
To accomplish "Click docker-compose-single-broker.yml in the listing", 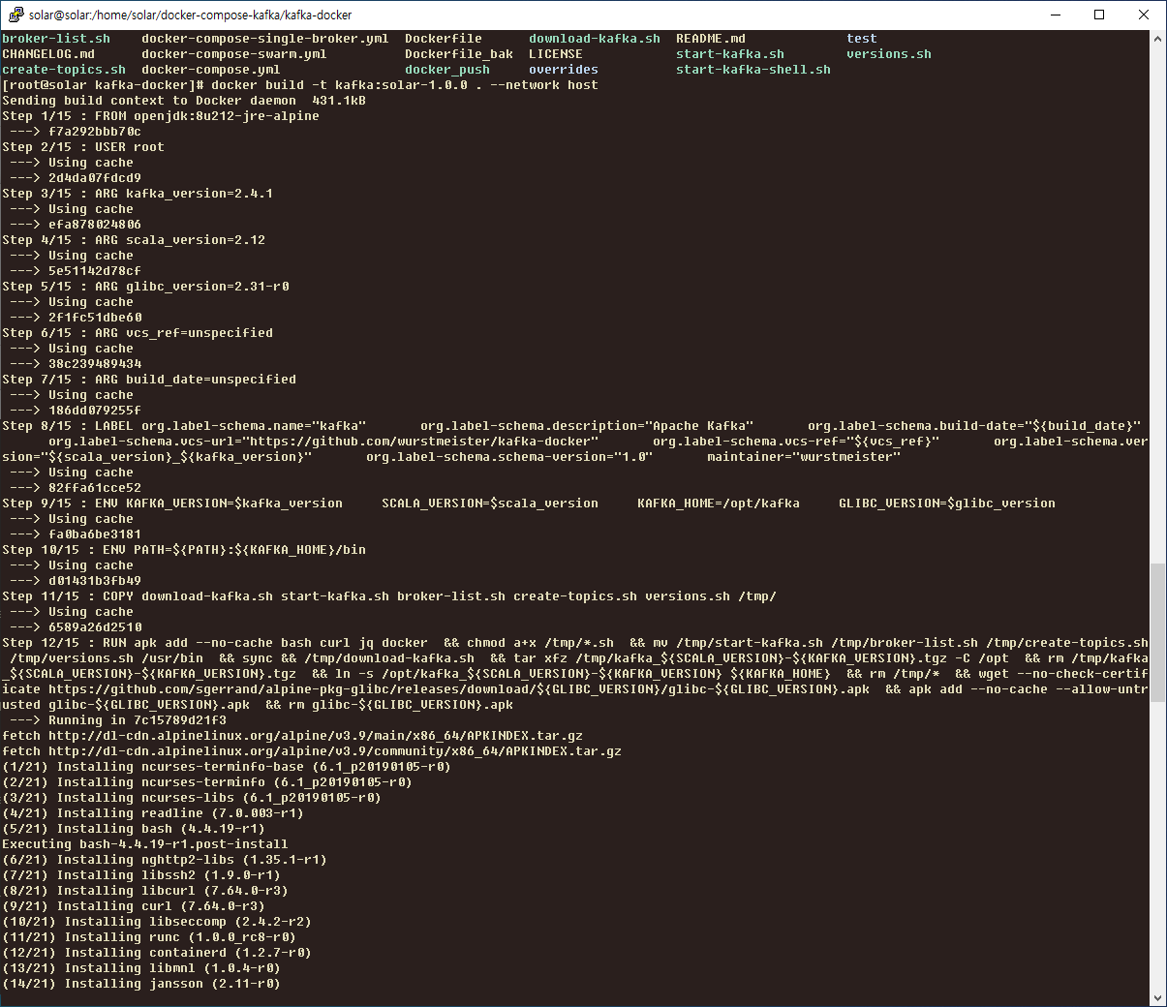I will tap(265, 39).
